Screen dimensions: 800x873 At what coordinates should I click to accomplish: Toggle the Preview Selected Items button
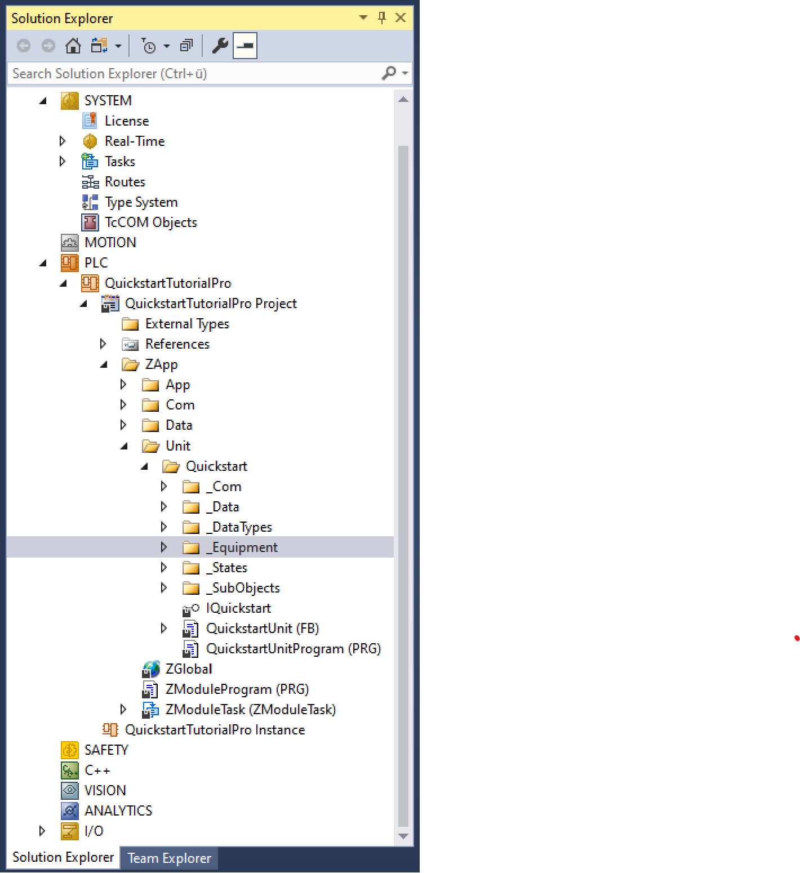pos(245,46)
